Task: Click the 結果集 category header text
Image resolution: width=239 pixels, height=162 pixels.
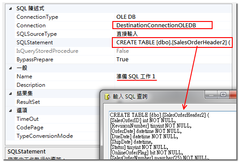Action: [25, 94]
